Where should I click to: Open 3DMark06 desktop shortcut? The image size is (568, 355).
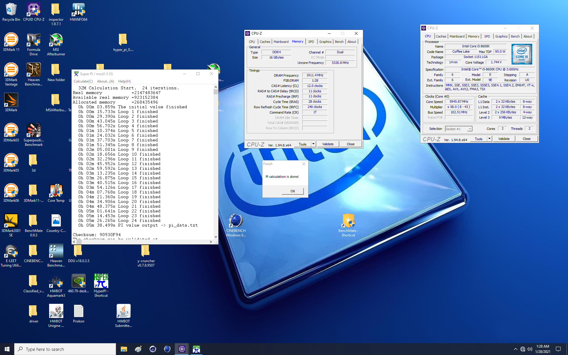(x=11, y=193)
